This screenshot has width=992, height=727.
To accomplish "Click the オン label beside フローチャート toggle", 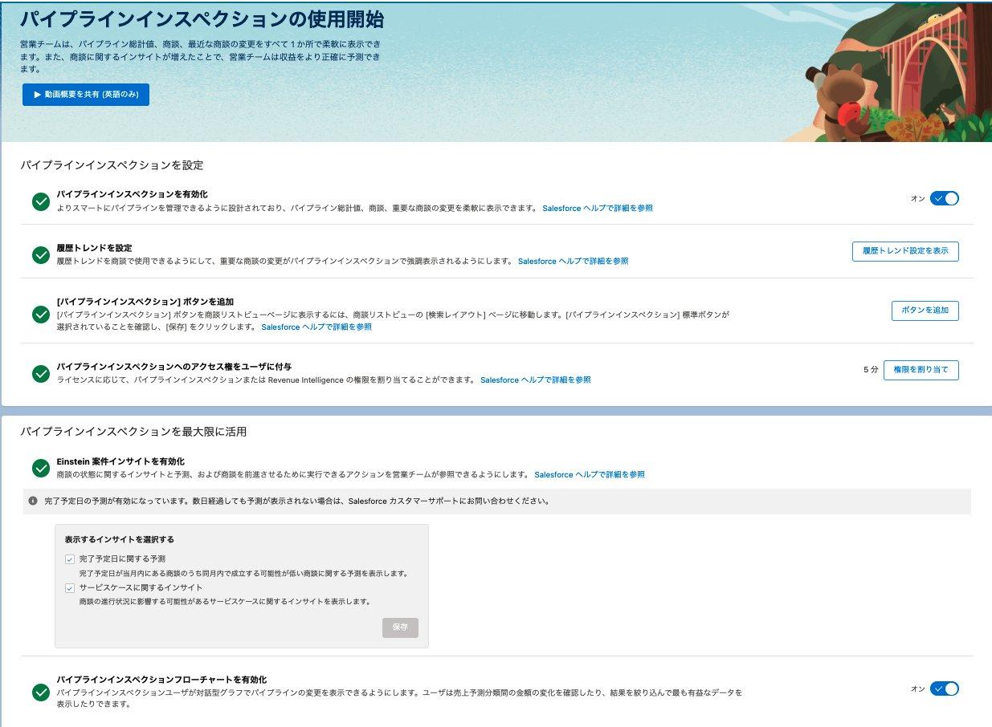I will click(918, 688).
